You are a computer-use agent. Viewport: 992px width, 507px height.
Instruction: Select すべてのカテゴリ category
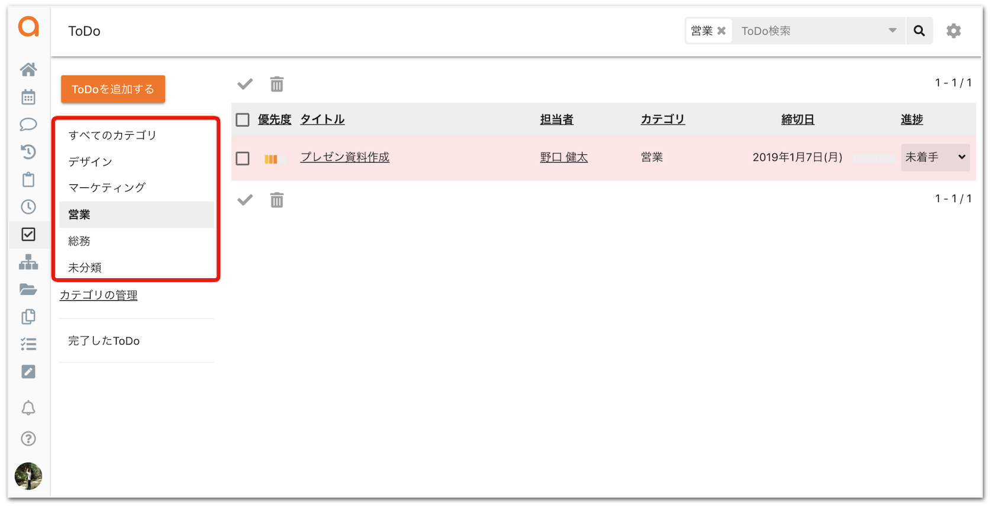tap(137, 135)
